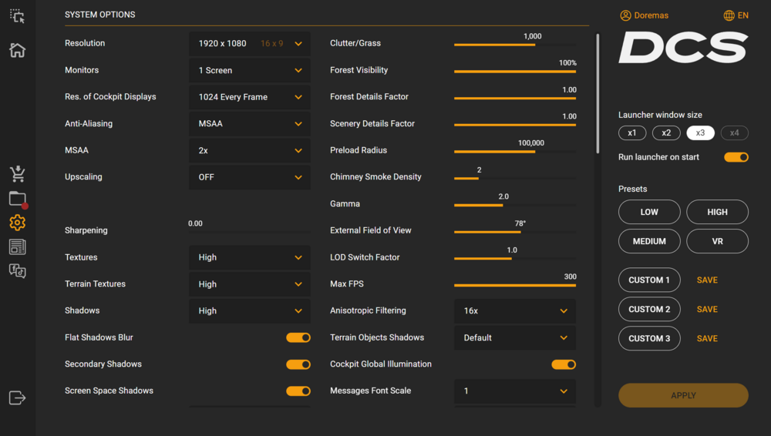This screenshot has width=771, height=436.
Task: Change language via the EN button
Action: (x=736, y=15)
